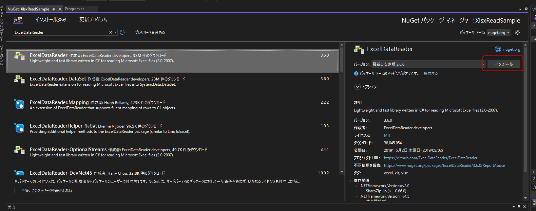Screen dimensions: 536x211
Task: Open the version dropdown showing 3.6.0
Action: click(x=428, y=64)
